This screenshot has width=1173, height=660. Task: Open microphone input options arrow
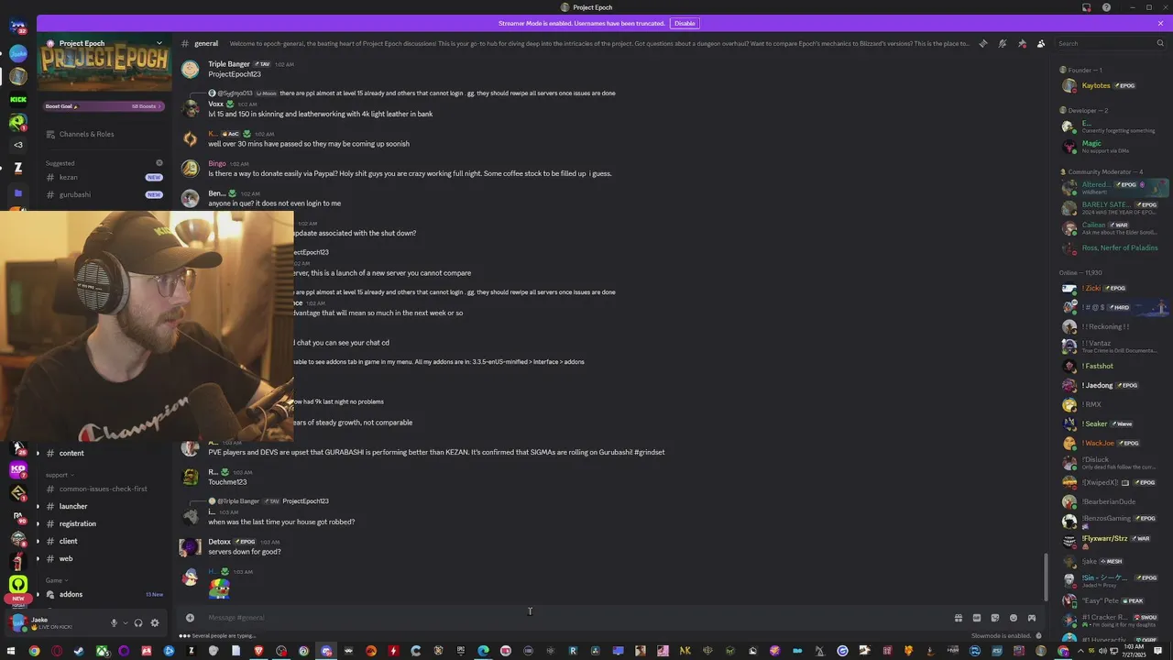pos(125,623)
